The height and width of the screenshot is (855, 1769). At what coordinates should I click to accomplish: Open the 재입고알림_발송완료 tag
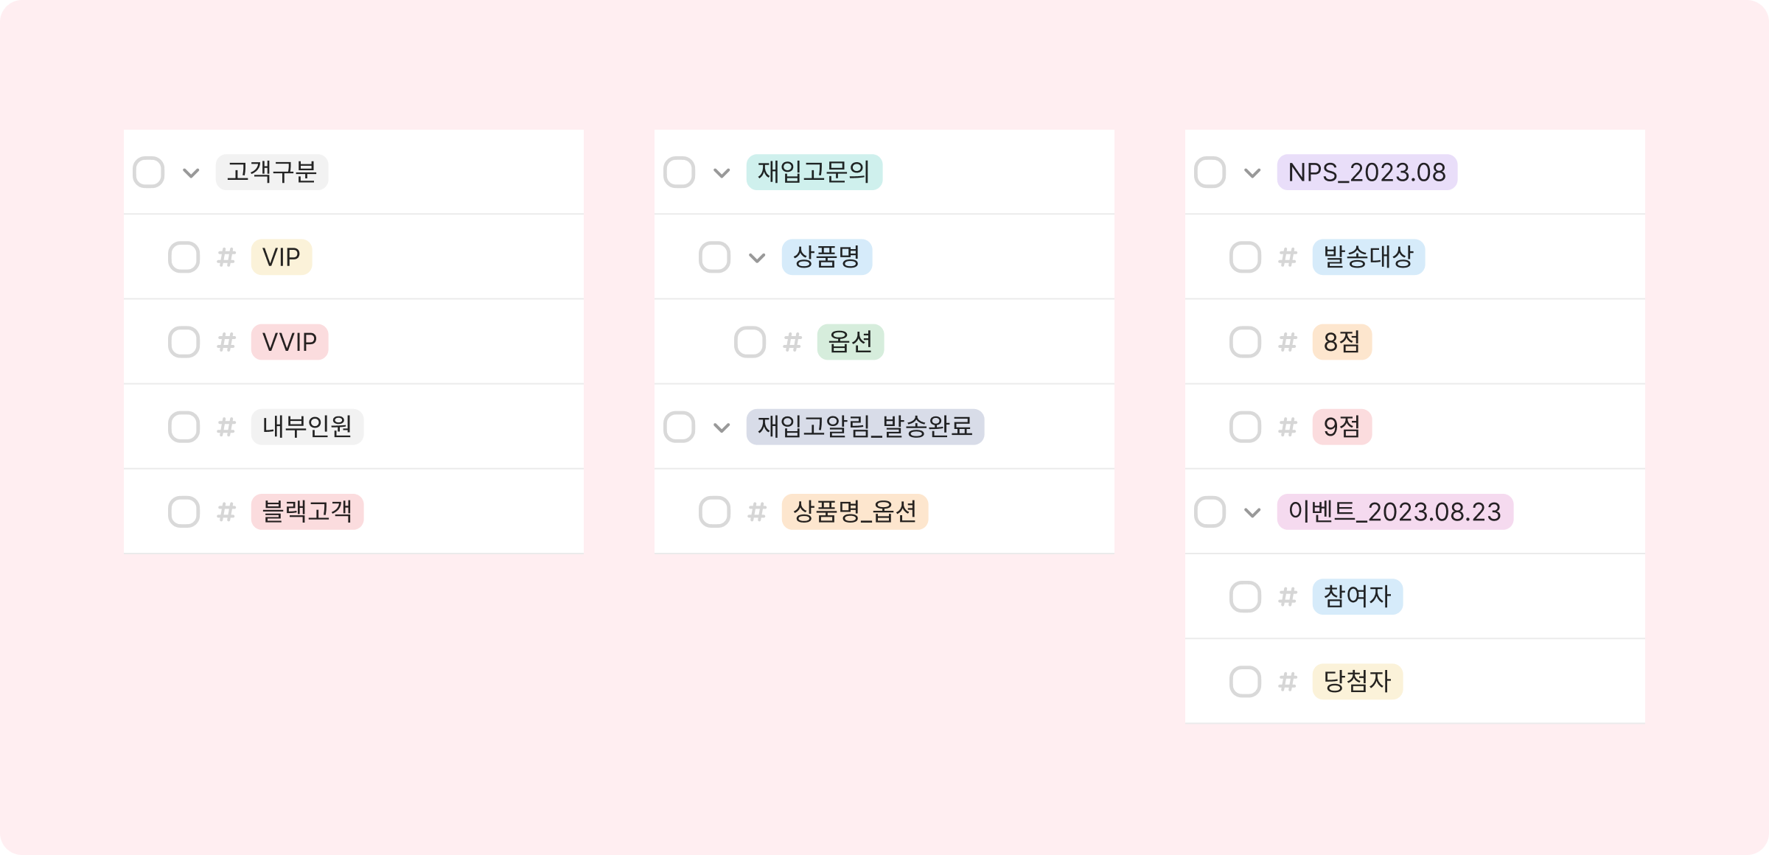pos(865,427)
